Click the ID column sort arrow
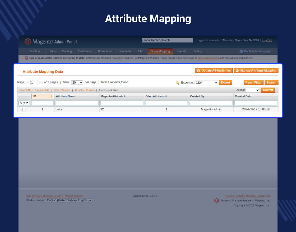Viewport: 296px width, 232px height. pos(52,96)
